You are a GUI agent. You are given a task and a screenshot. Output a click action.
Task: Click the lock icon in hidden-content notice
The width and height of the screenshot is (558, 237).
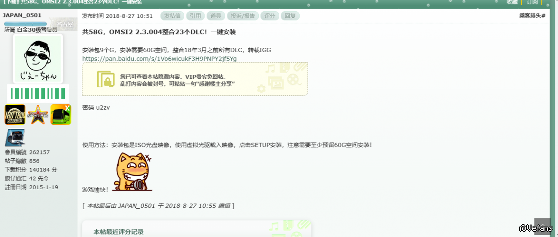(106, 79)
